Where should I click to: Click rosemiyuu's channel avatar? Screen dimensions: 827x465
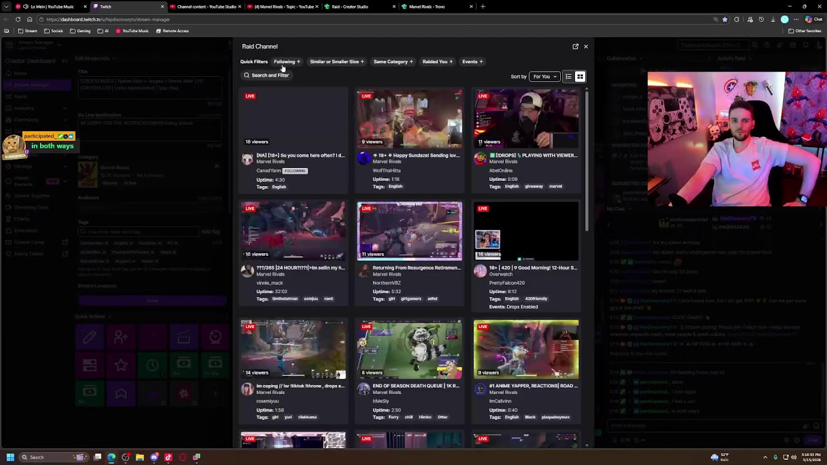(247, 389)
